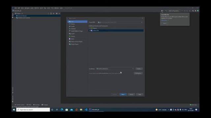Open the Version Control tool tab
211x118 pixels.
coord(20,105)
